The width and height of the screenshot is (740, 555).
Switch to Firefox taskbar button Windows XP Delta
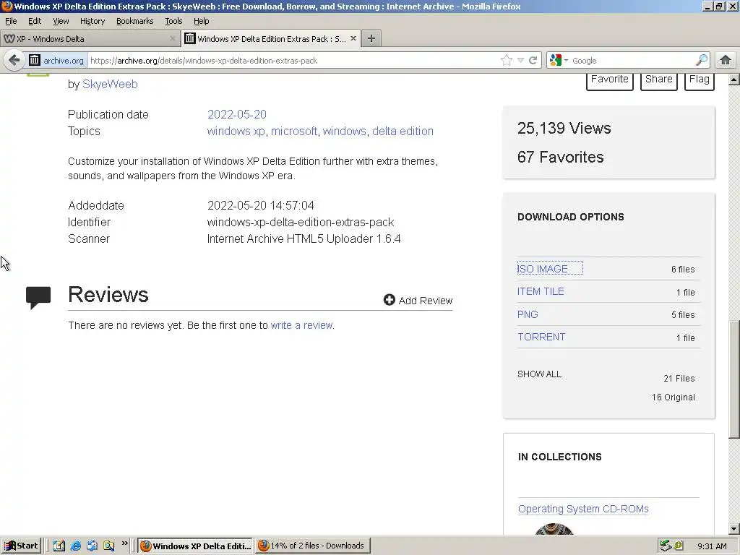196,546
